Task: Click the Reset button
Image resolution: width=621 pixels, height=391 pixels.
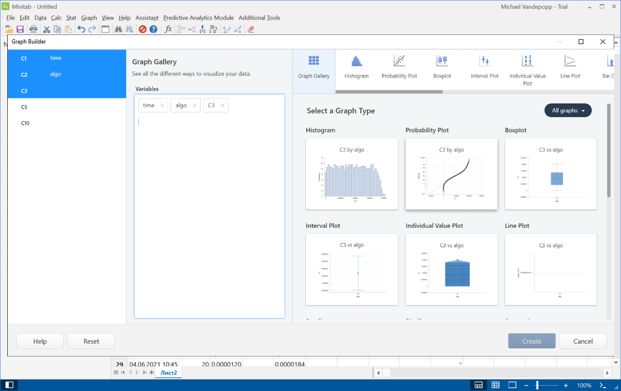Action: tap(91, 341)
